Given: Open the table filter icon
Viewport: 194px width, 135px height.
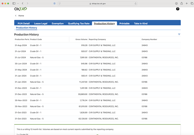Looking at the screenshot, I should (x=179, y=34).
